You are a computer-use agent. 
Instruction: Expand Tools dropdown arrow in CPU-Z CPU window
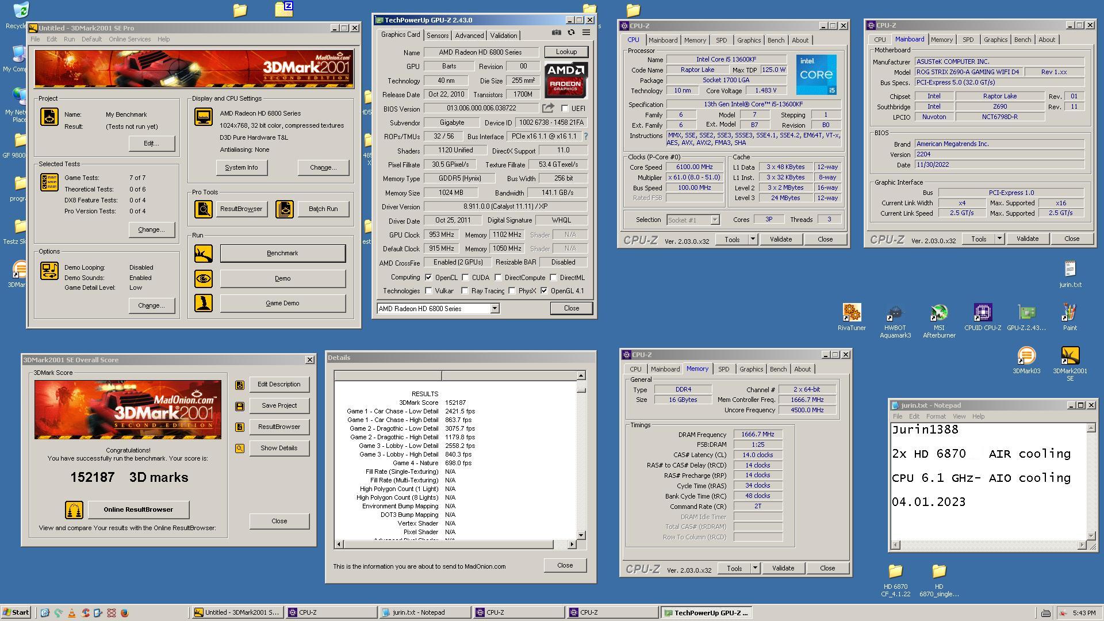(753, 239)
